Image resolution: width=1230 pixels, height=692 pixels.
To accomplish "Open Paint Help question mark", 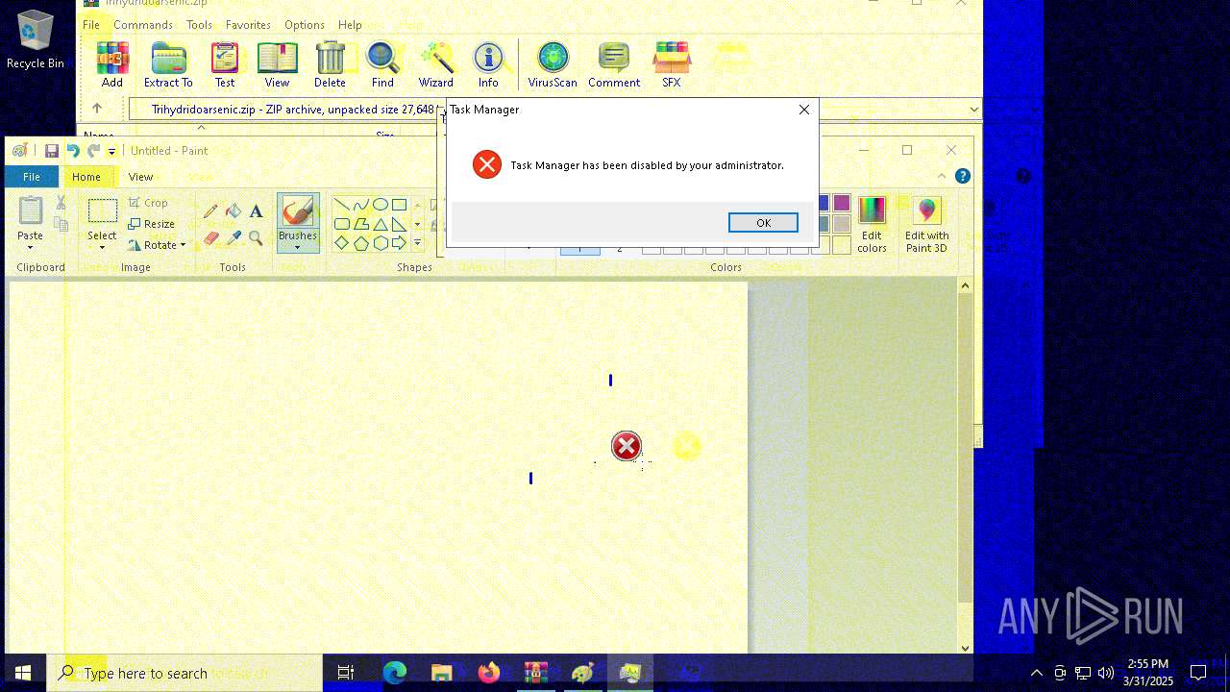I will [x=963, y=176].
